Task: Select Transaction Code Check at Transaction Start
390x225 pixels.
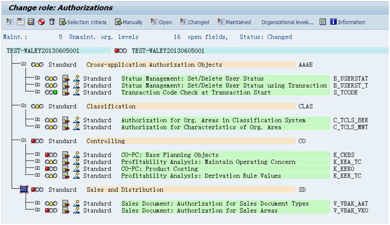Action: point(196,93)
